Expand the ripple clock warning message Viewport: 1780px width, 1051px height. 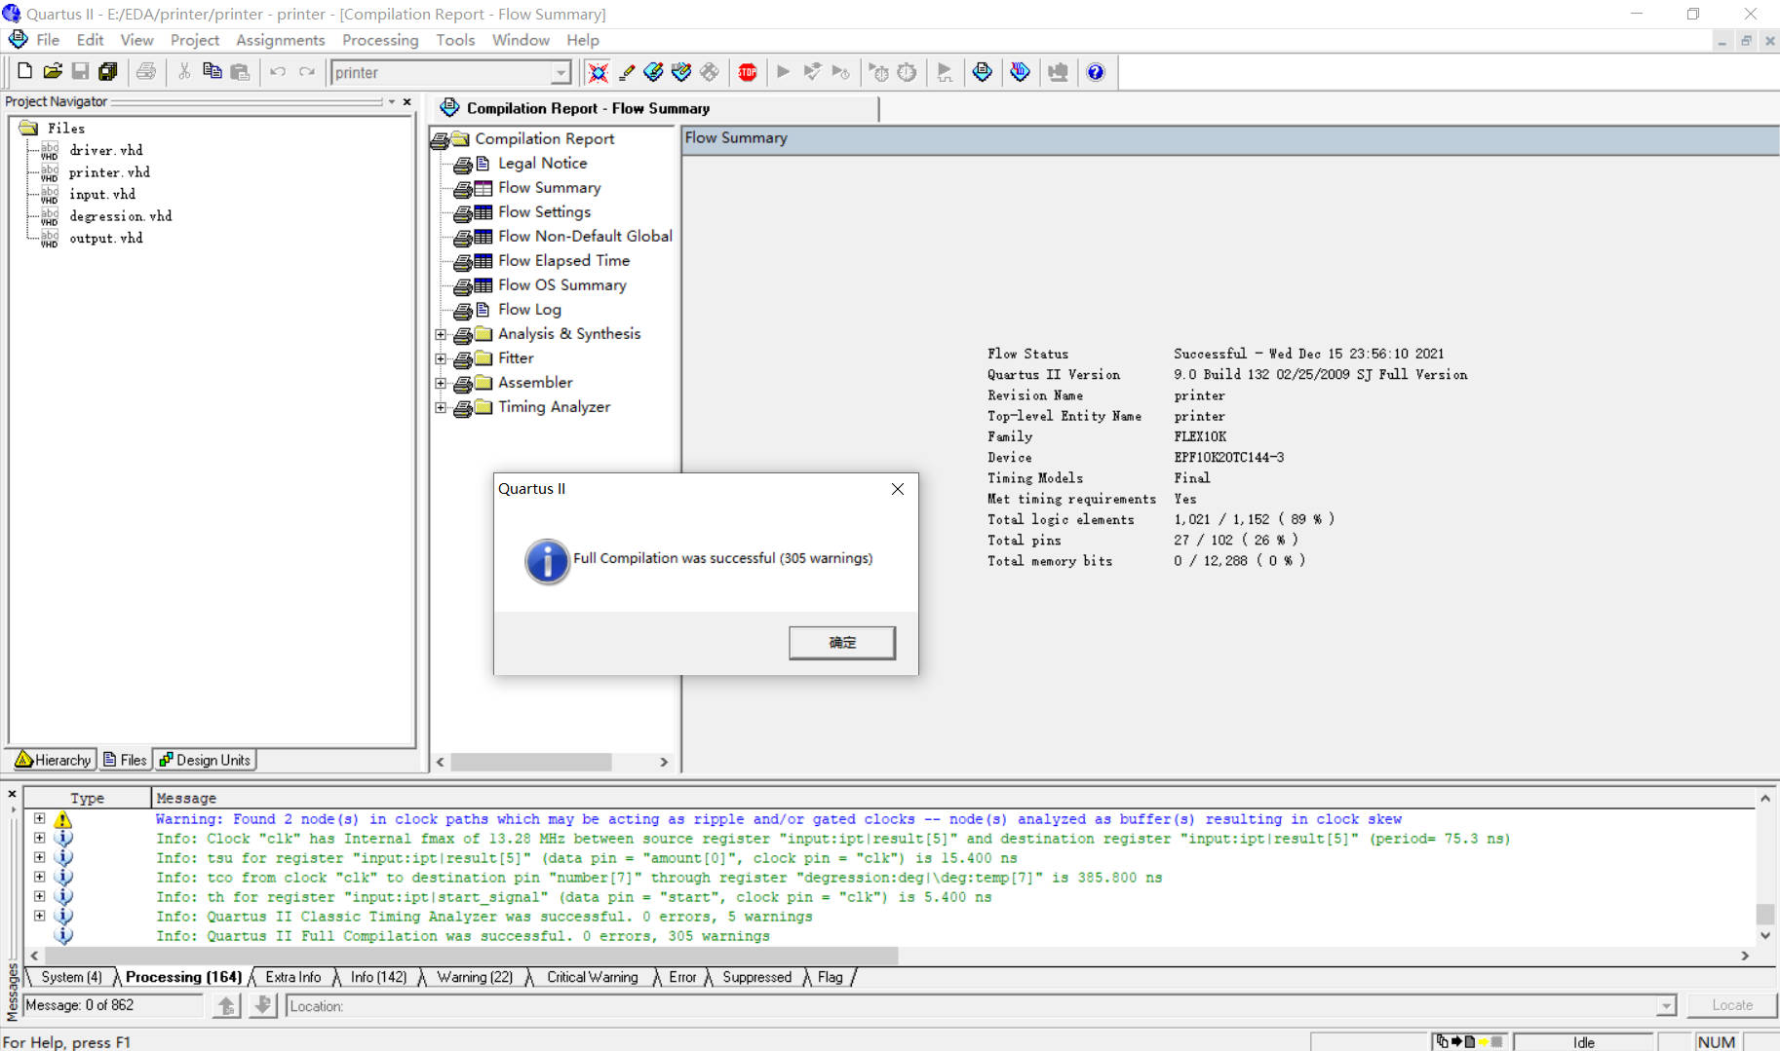click(x=39, y=819)
